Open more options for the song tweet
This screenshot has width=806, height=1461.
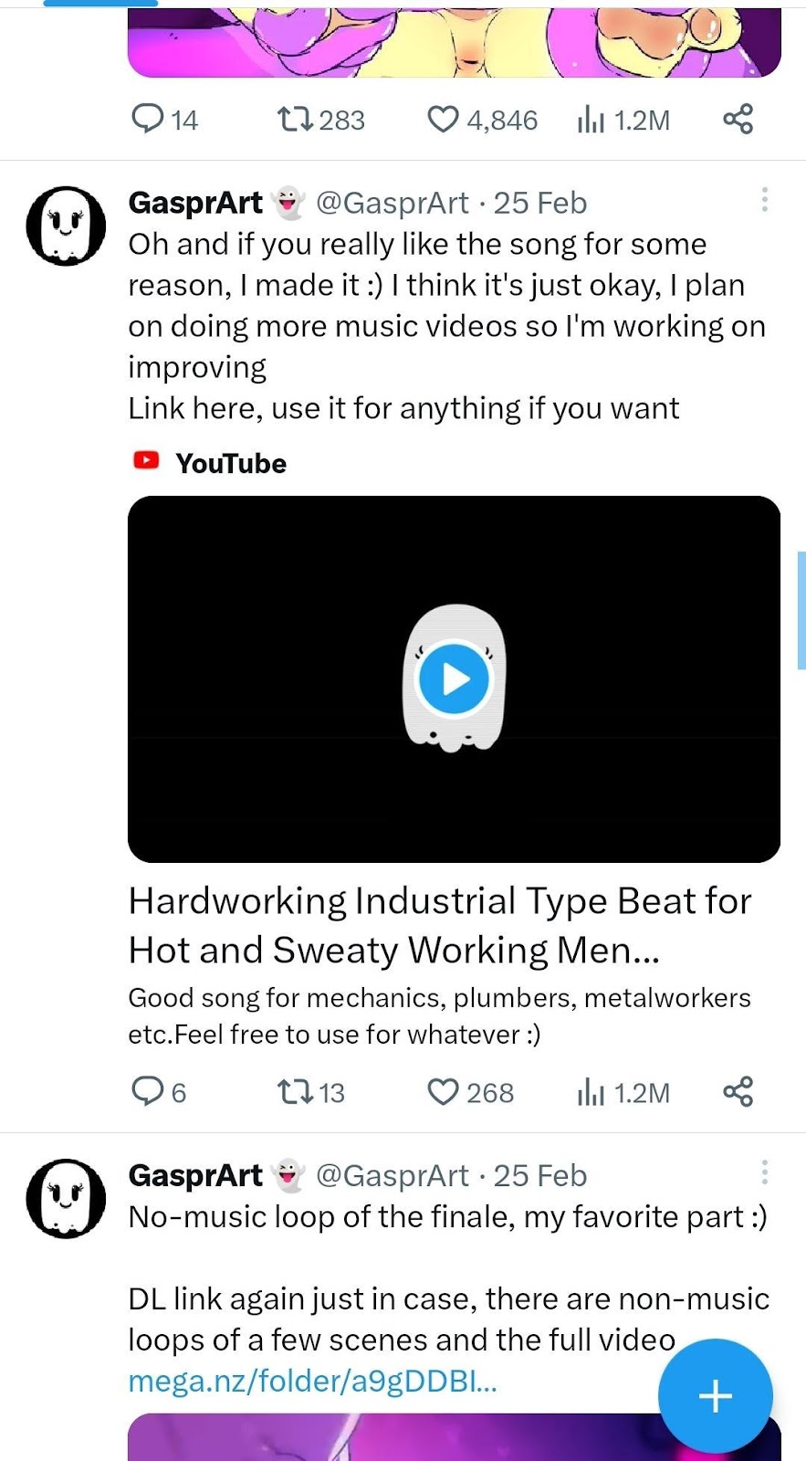[765, 200]
